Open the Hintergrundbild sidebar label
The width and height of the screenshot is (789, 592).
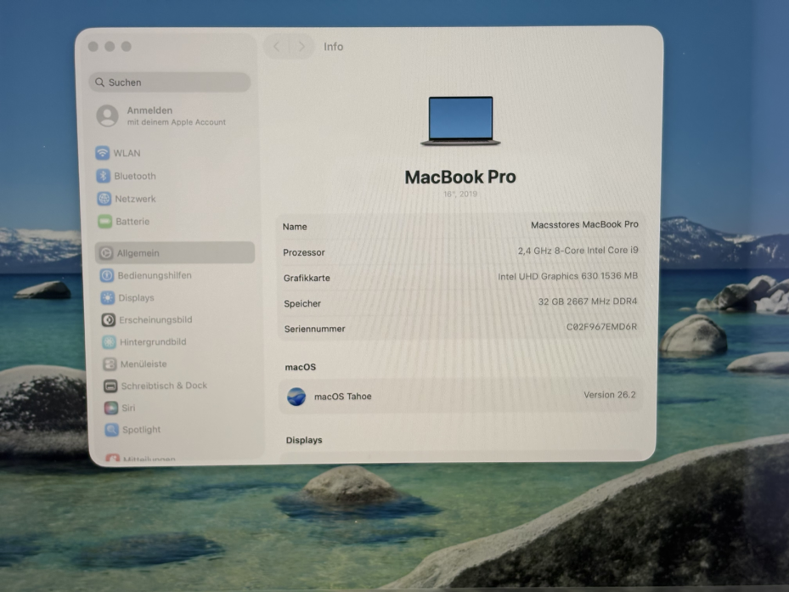click(x=153, y=341)
